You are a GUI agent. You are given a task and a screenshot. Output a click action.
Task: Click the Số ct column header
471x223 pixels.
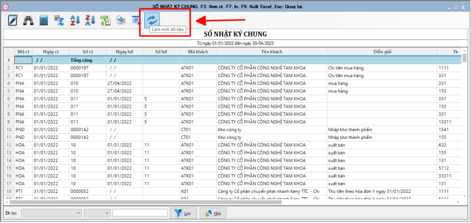(x=88, y=52)
